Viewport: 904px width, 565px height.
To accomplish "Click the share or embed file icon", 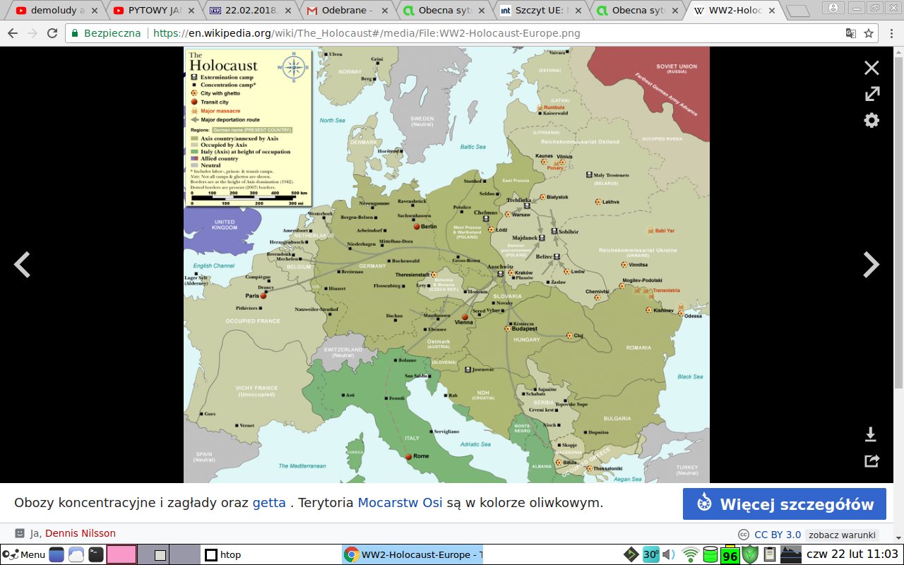I will pos(872,461).
